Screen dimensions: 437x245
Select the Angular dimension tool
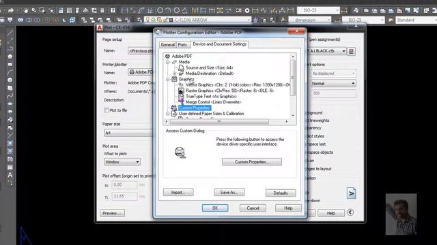tap(184, 11)
